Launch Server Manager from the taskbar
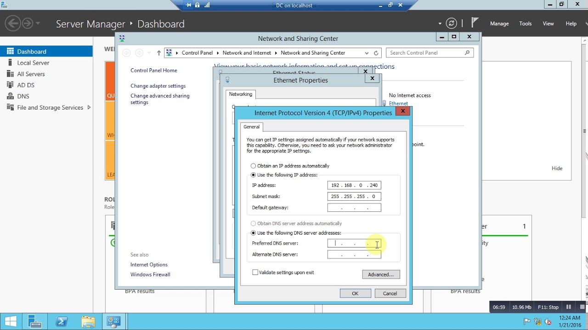The height and width of the screenshot is (330, 588). (x=36, y=322)
